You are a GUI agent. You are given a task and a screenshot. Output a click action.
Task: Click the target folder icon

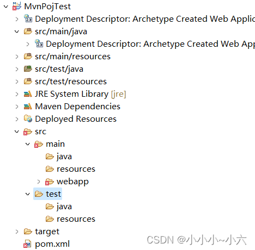28,232
